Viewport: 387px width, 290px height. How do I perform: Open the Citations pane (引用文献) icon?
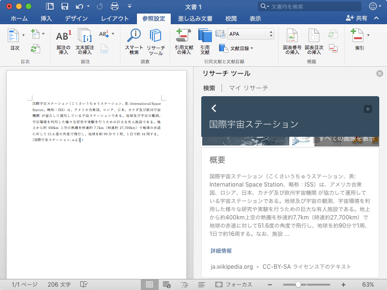(x=205, y=42)
